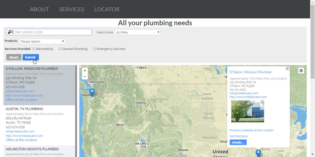
Task: Click the All your plumbing needs heading
Action: (155, 23)
